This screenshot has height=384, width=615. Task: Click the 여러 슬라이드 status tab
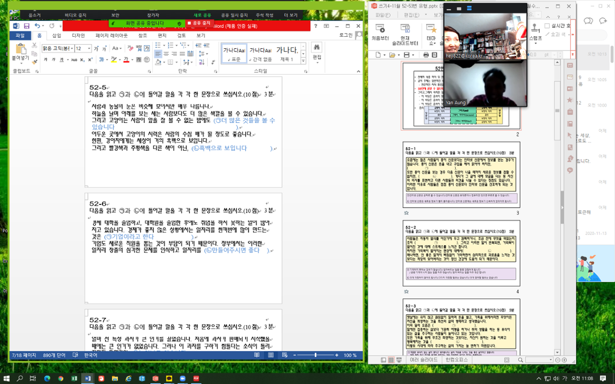pos(423,360)
